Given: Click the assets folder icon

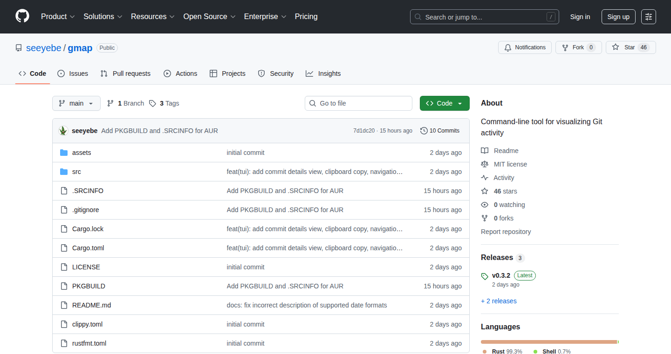Looking at the screenshot, I should pos(64,153).
